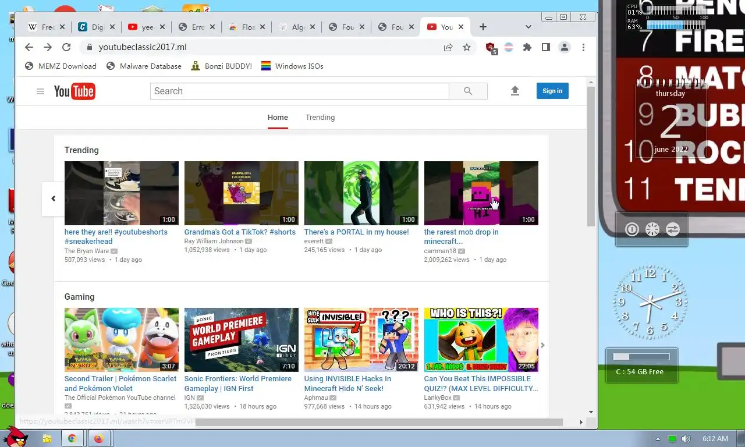Switch to the Erro tab
Screen dimensions: 745x447
click(x=197, y=27)
